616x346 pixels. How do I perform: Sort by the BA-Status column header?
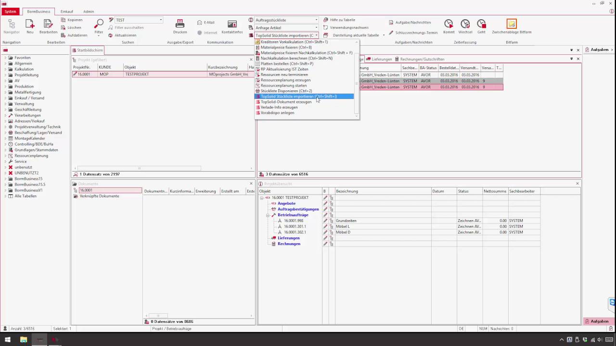point(428,68)
